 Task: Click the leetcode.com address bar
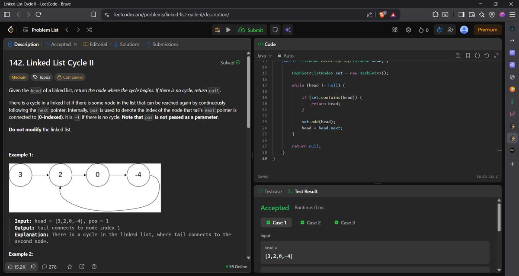(239, 14)
